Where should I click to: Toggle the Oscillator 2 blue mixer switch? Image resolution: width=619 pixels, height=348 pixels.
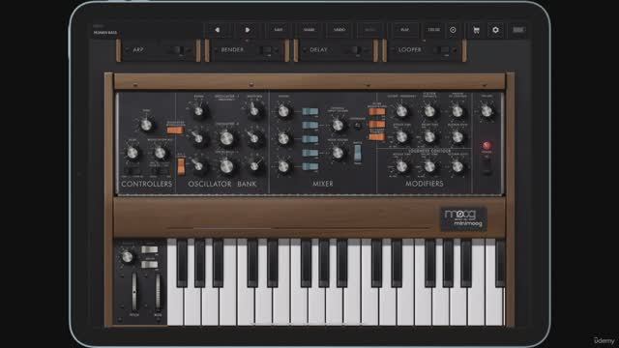pos(309,139)
